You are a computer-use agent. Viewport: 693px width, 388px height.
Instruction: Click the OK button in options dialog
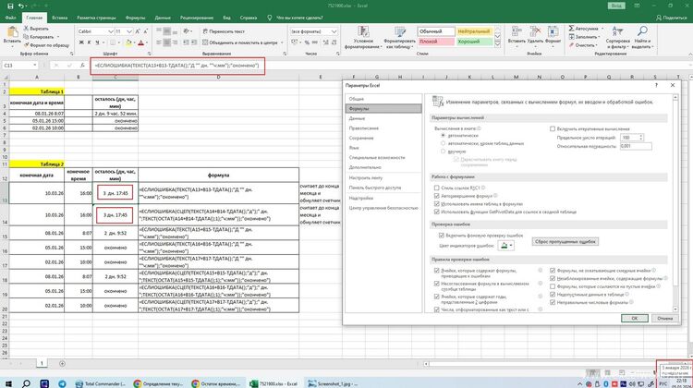(x=634, y=317)
